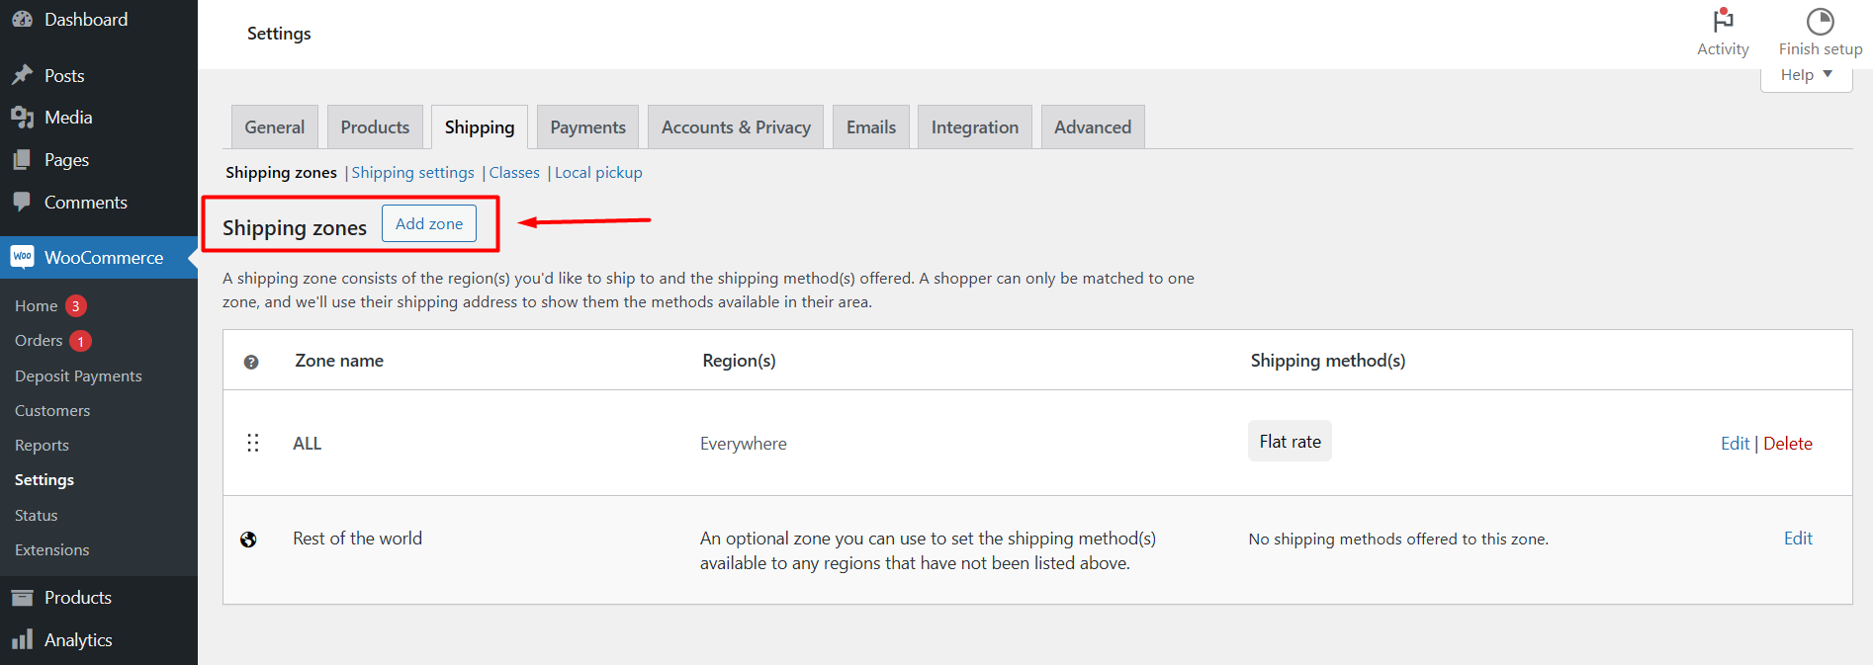
Task: Open the ALL zone name
Action: pos(307,444)
